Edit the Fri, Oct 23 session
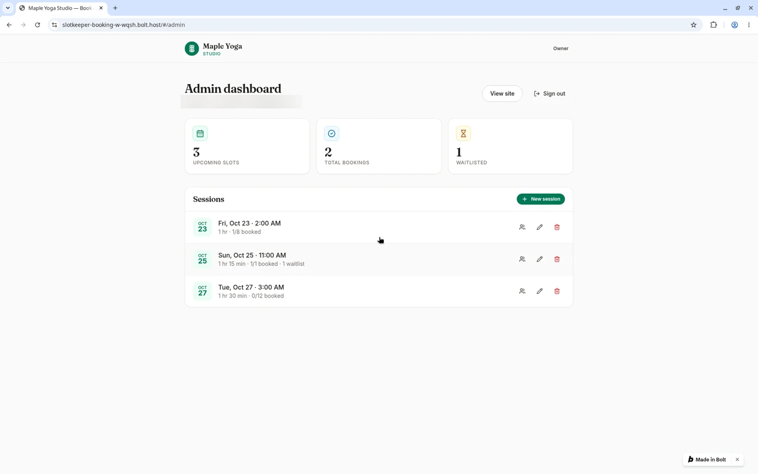The width and height of the screenshot is (758, 474). tap(539, 228)
